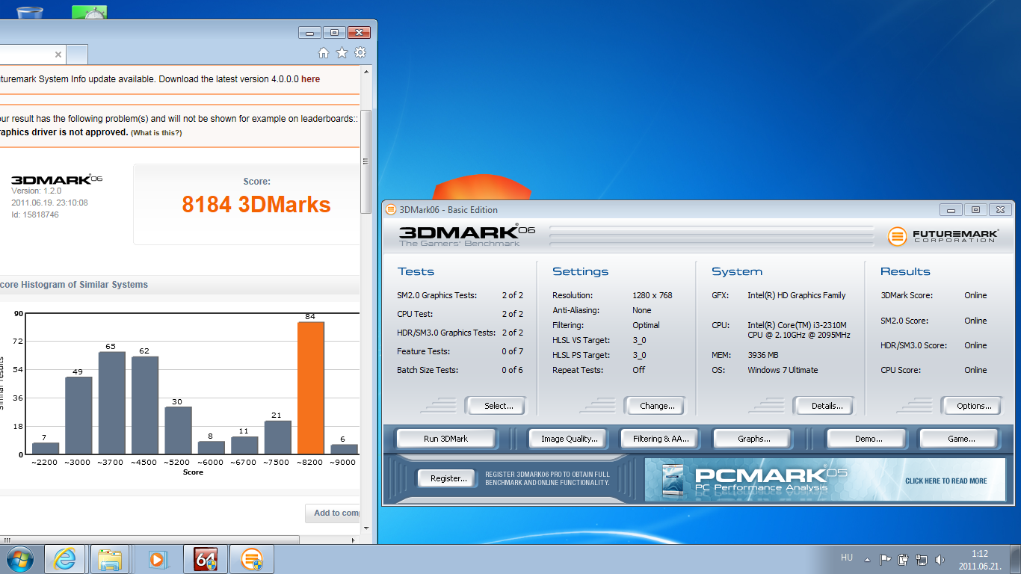Image resolution: width=1021 pixels, height=574 pixels.
Task: Click the Show desktop strip
Action: click(x=1016, y=559)
